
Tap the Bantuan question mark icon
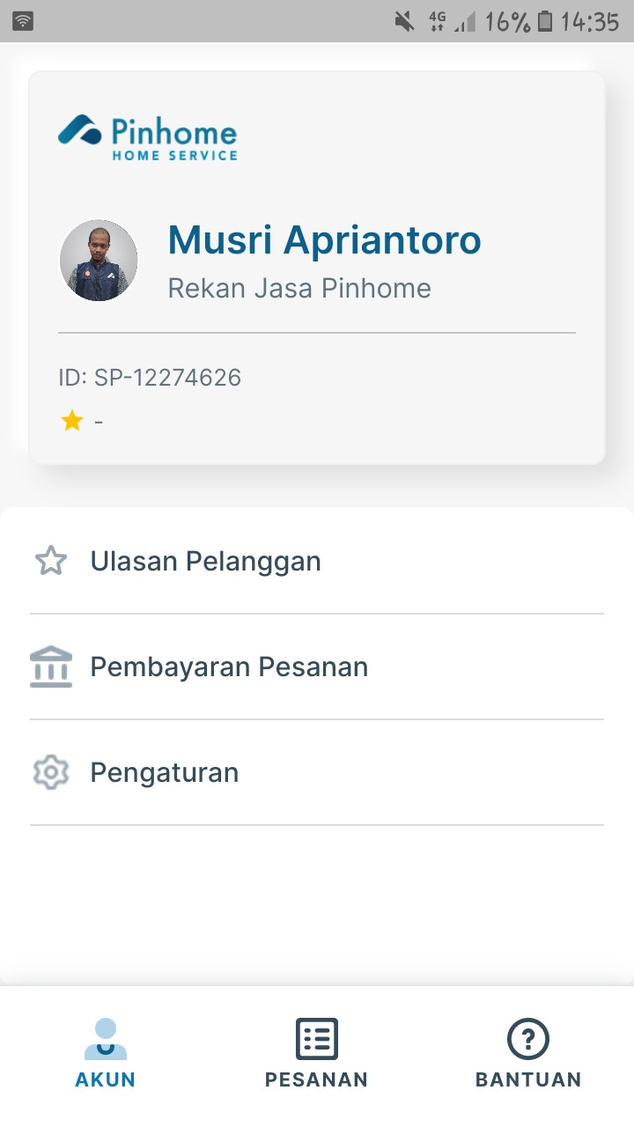tap(528, 1039)
